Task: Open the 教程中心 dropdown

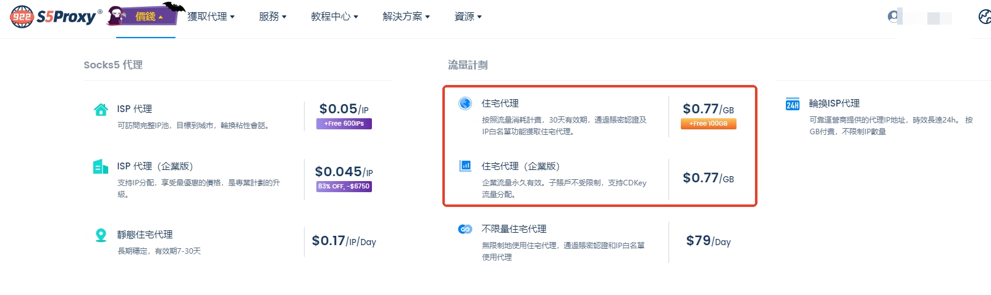Action: (x=334, y=17)
